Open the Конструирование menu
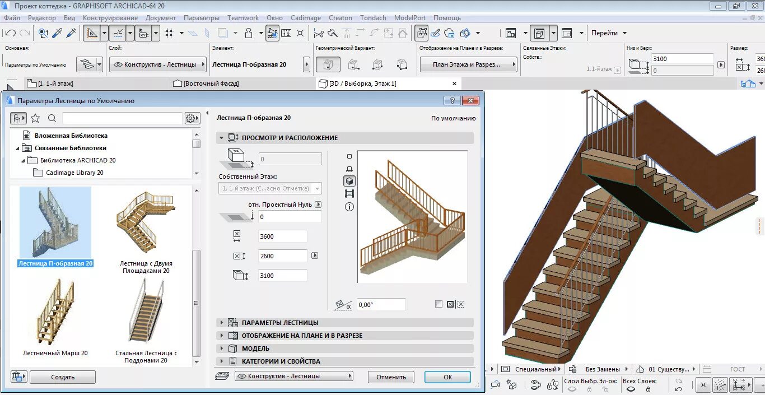 (110, 18)
